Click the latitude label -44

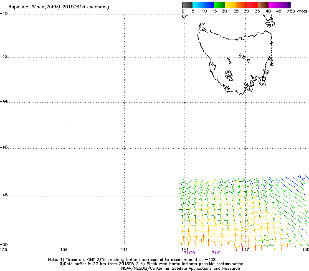point(4,101)
